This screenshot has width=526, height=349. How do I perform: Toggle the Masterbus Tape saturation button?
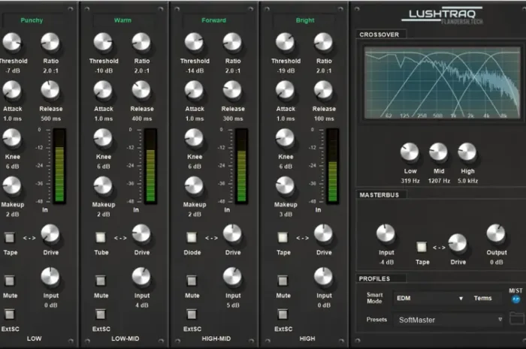422,247
